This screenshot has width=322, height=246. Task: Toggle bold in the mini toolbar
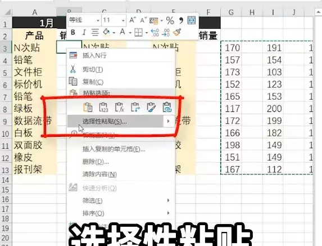pos(73,32)
